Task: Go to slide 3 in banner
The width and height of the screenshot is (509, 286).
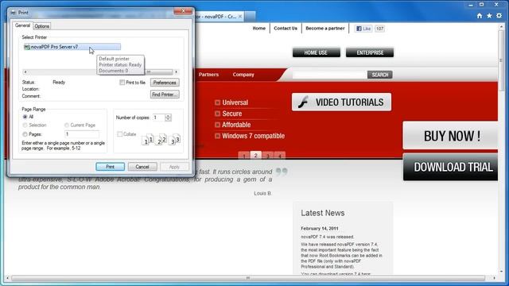Action: (x=268, y=157)
